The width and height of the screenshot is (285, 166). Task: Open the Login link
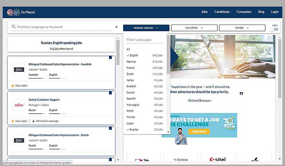click(x=275, y=12)
